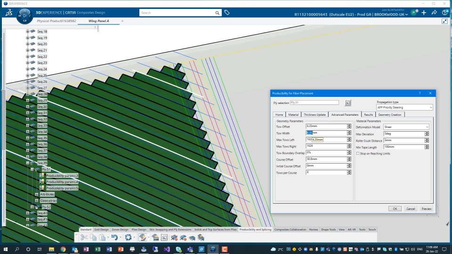Select the Grid Design toolbar tab
The width and height of the screenshot is (452, 254).
pos(102,230)
